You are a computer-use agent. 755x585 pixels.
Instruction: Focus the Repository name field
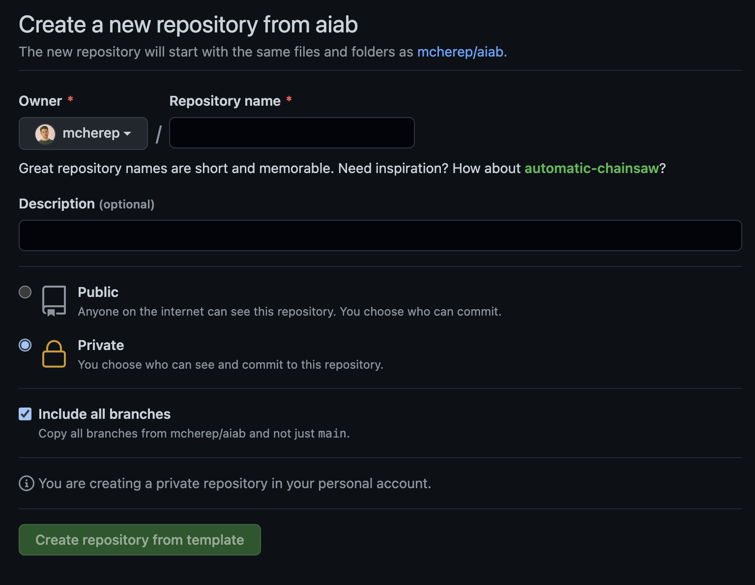click(x=291, y=133)
